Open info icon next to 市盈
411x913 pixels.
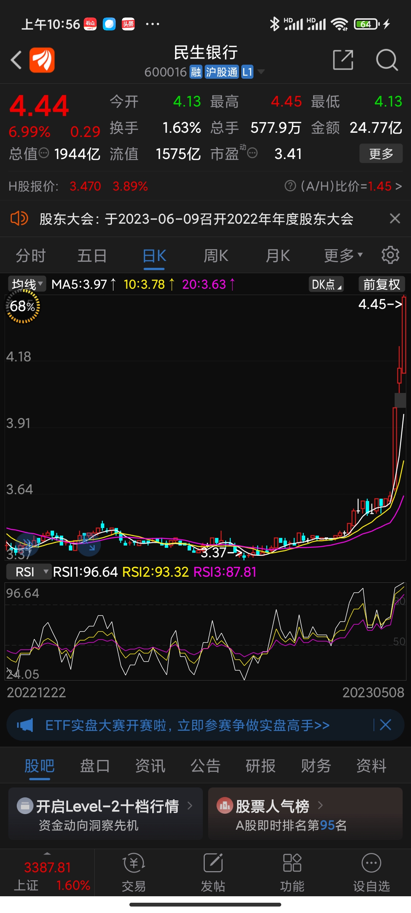252,153
